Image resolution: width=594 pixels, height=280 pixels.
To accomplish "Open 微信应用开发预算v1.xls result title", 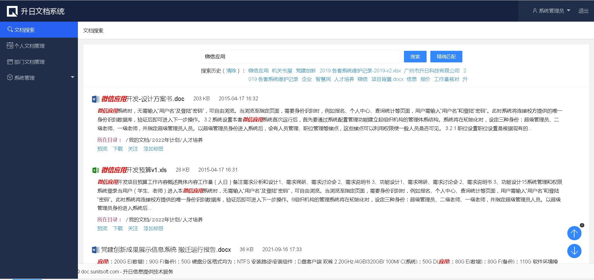I will [134, 170].
